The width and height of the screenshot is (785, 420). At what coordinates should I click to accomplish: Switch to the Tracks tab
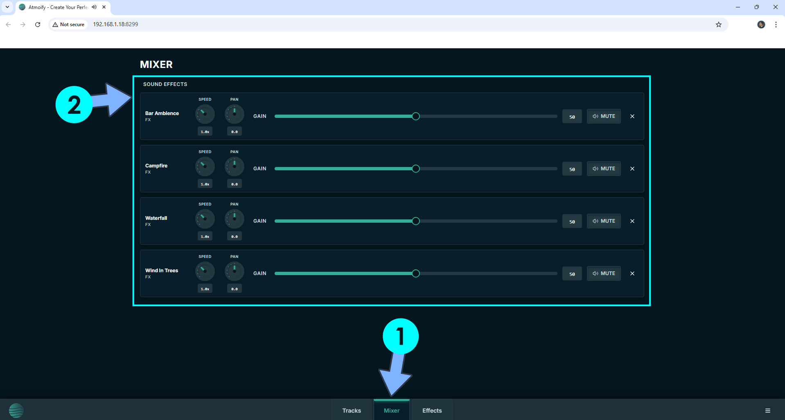point(351,410)
